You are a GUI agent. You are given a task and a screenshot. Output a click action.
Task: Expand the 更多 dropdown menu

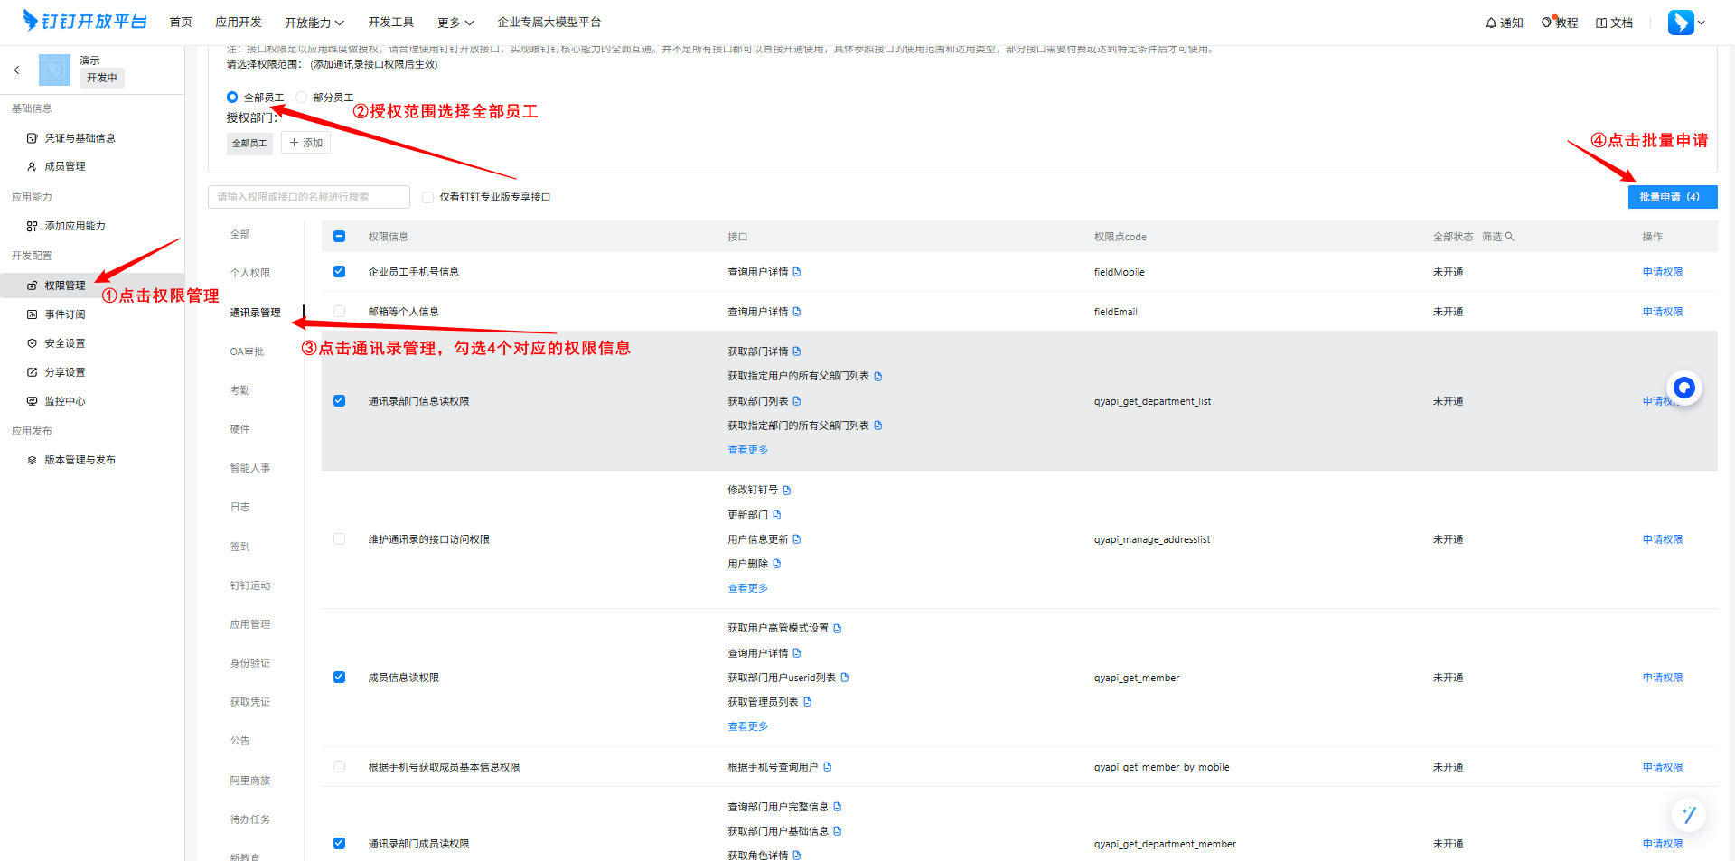[x=455, y=23]
